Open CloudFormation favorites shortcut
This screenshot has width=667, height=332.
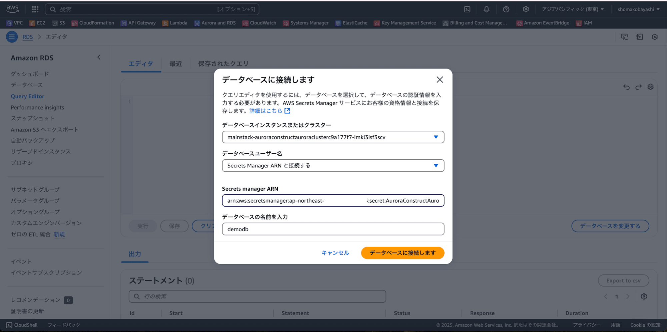tap(93, 23)
